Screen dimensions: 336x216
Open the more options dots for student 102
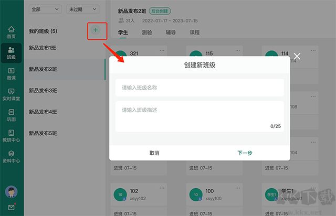(x=162, y=188)
